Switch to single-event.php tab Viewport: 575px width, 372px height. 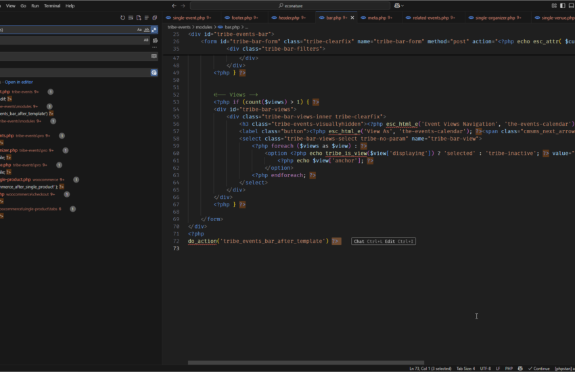(x=192, y=18)
